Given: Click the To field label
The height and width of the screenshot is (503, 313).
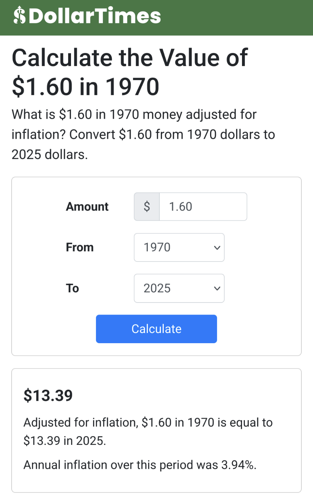Looking at the screenshot, I should tap(72, 288).
